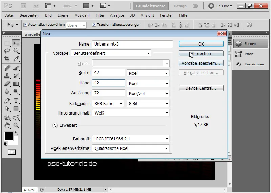
Task: Select the Rectangular Marquee tool
Action: pyautogui.click(x=7, y=43)
